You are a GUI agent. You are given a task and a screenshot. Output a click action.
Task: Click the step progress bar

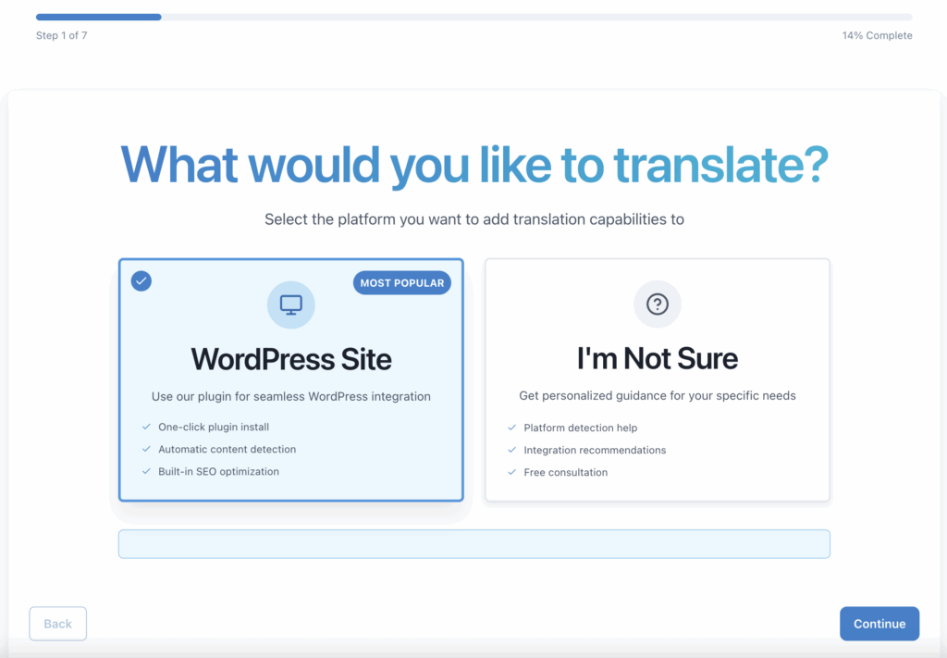[x=474, y=17]
